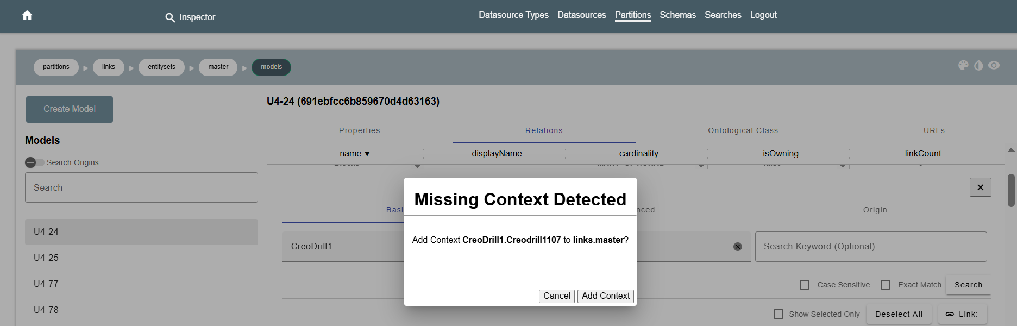Screen dimensions: 1017x326
Task: Toggle the Search Origins switch
Action: pos(34,162)
